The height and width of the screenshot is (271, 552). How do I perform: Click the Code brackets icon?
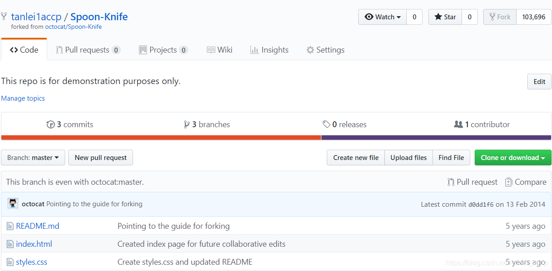coord(14,50)
